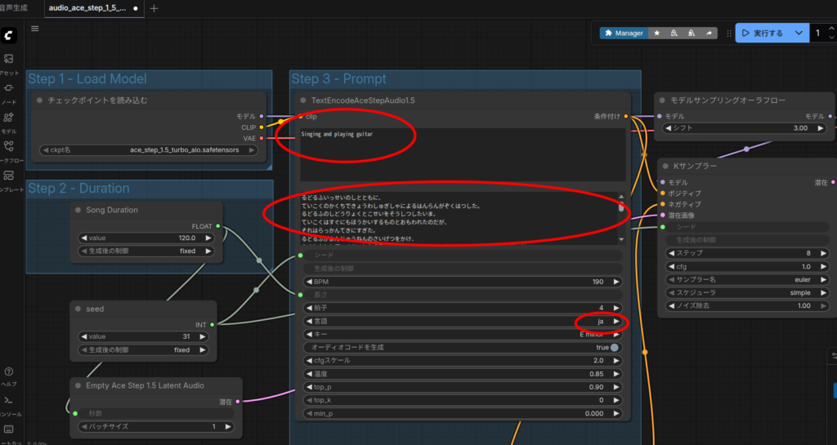Toggle the オーディオコードを生成 switch
This screenshot has width=837, height=445.
(x=614, y=347)
